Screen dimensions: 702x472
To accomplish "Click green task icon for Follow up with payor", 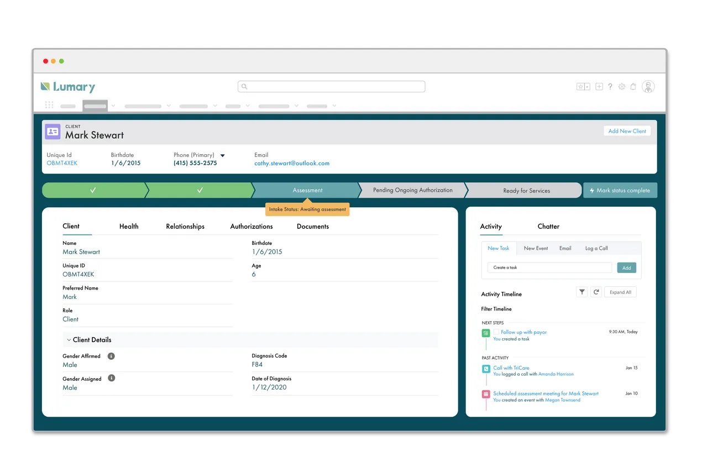I will (486, 333).
